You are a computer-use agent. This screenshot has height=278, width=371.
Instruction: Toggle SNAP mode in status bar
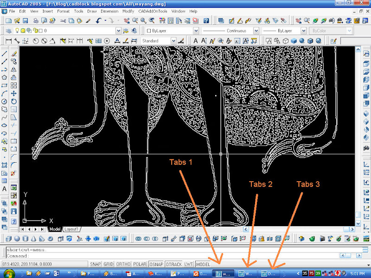96,264
